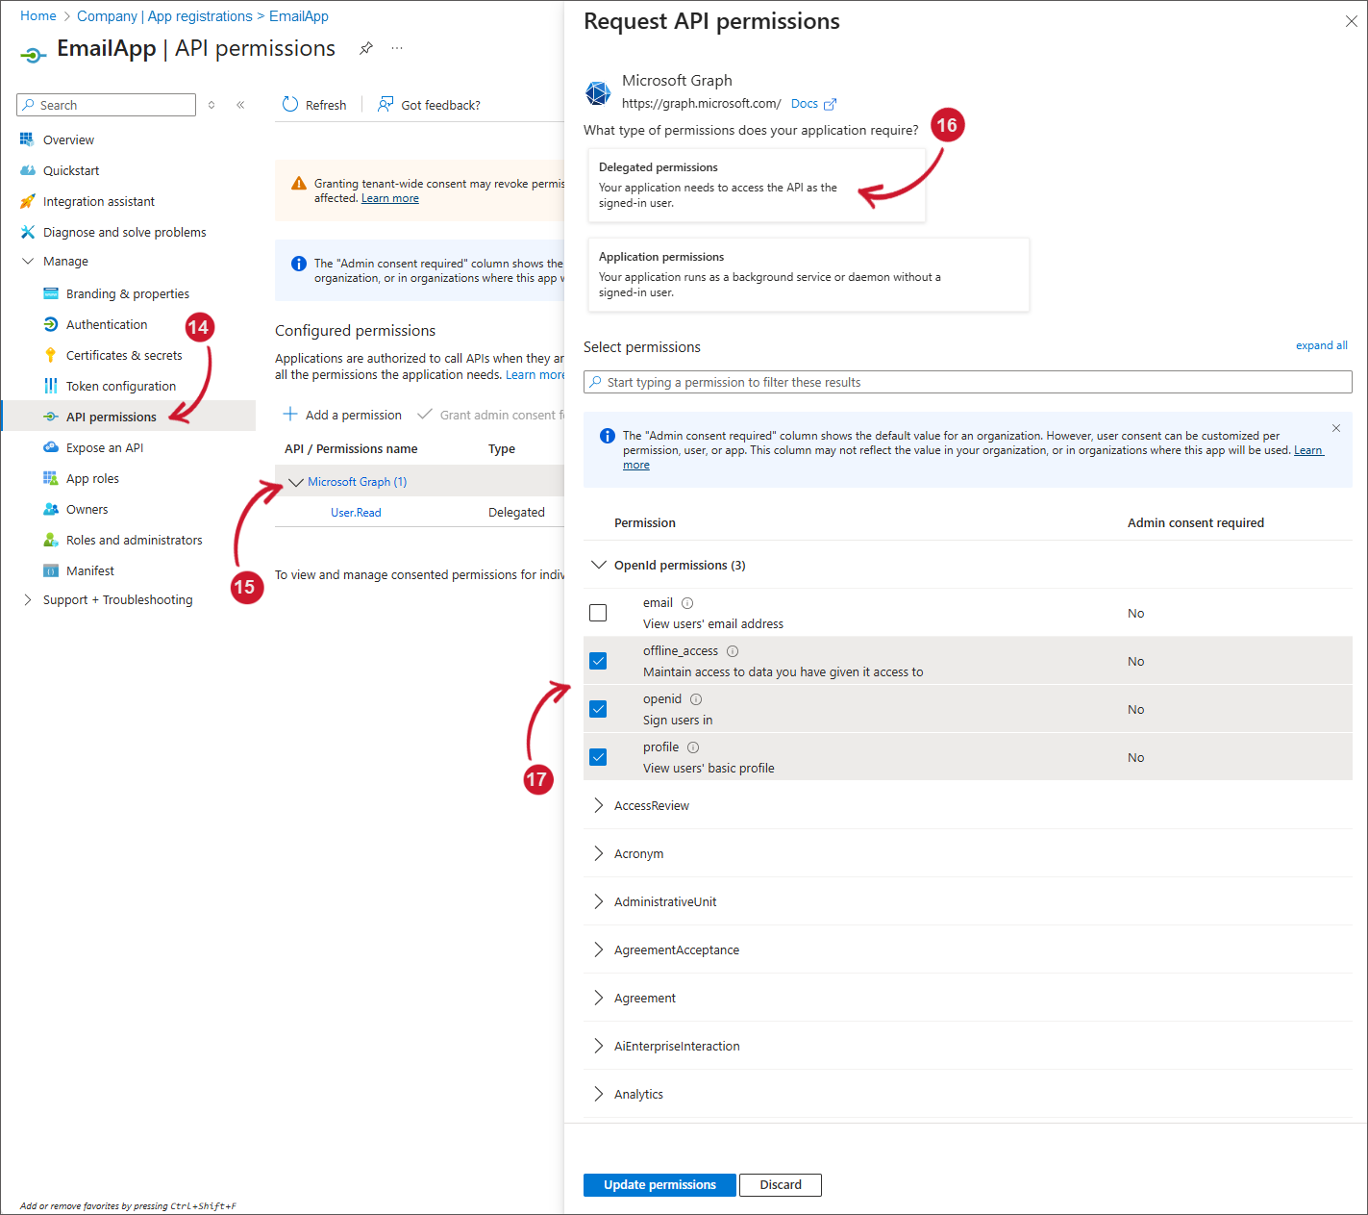This screenshot has width=1368, height=1215.
Task: Click the pin icon beside EmailApp title
Action: click(x=366, y=48)
